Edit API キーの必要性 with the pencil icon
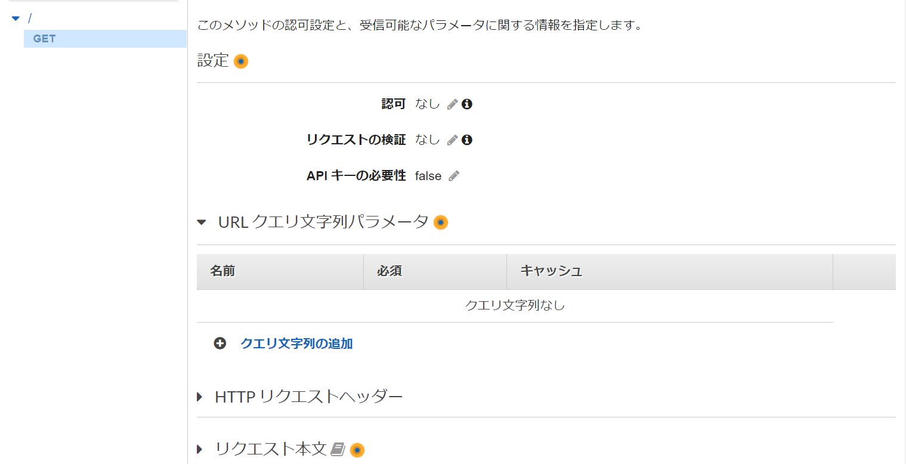The height and width of the screenshot is (464, 906). click(454, 175)
